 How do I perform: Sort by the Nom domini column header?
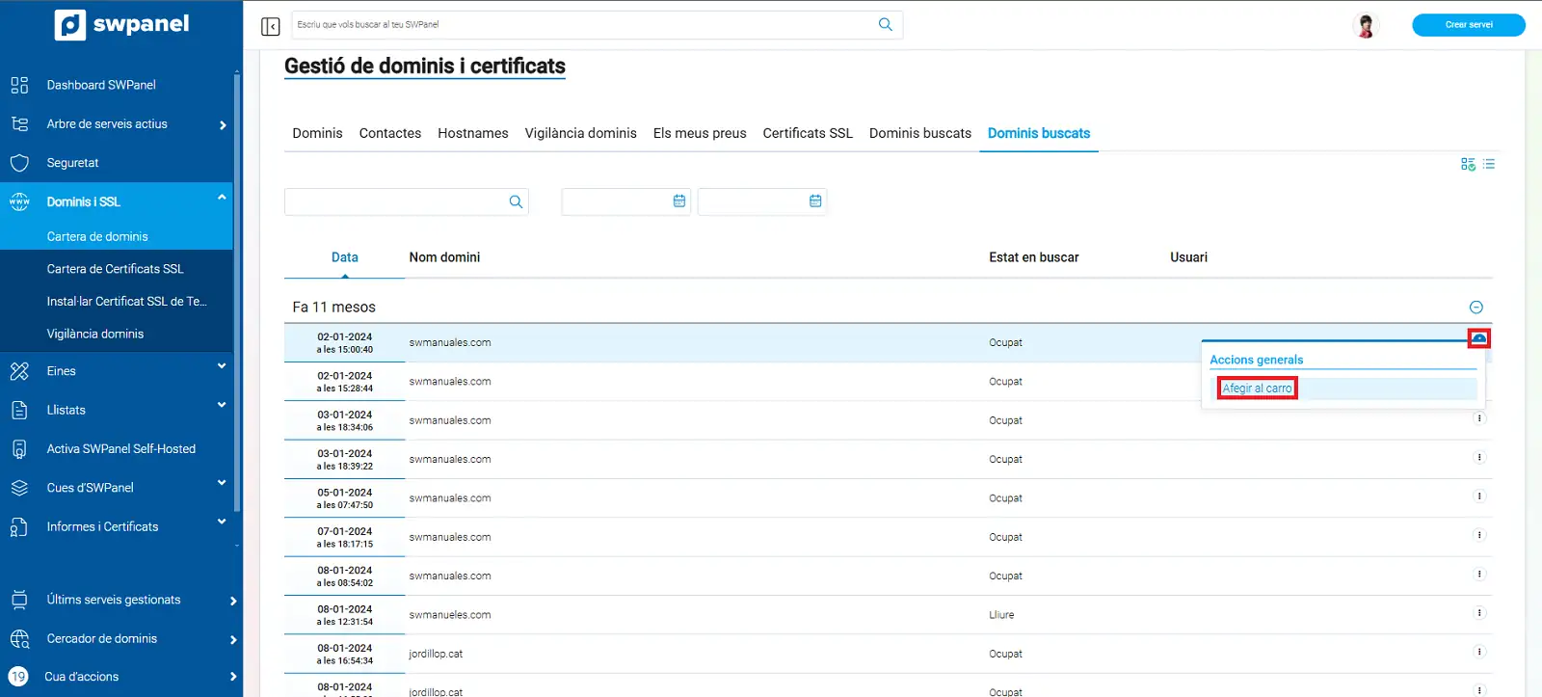(444, 257)
